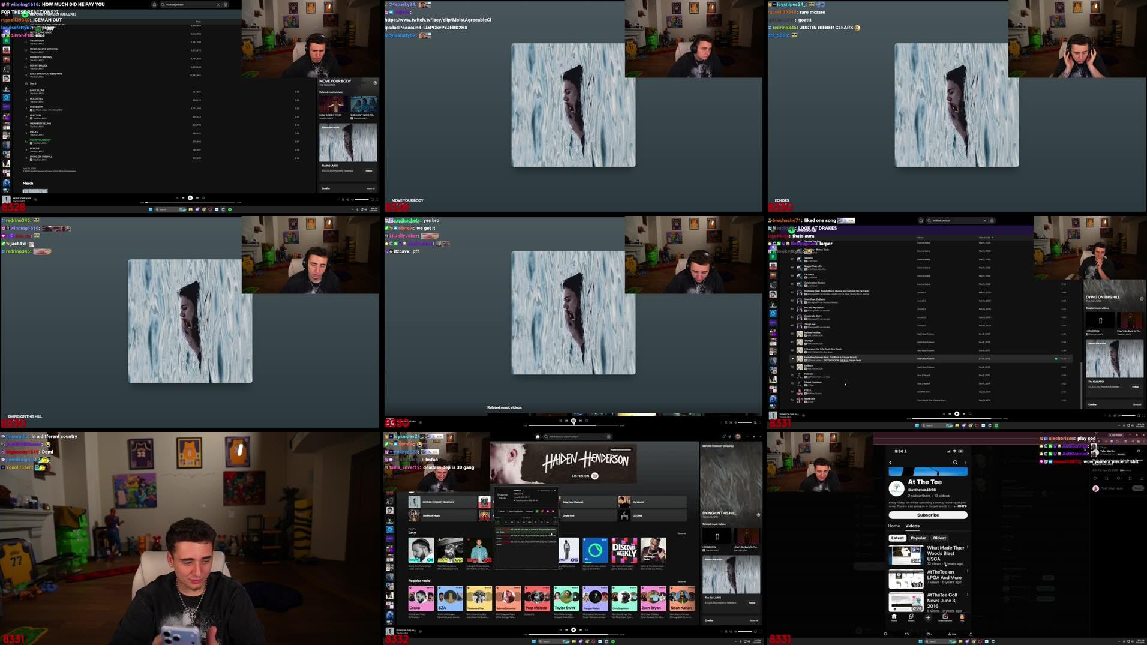
Task: Select the Latest filter chip
Action: [897, 538]
